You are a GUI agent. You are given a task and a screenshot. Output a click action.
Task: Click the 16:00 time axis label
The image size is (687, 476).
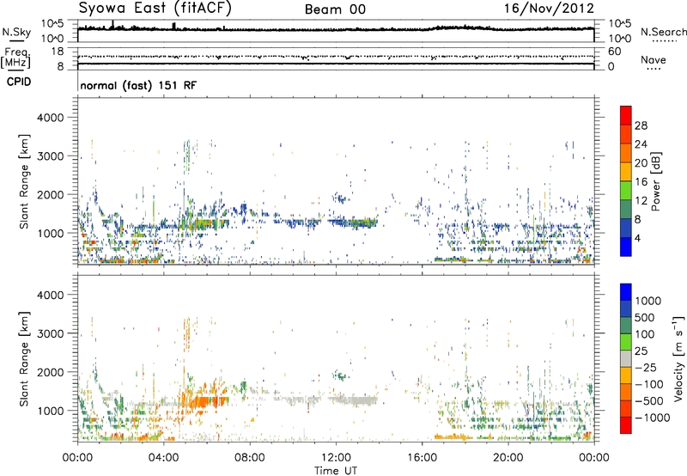422,458
